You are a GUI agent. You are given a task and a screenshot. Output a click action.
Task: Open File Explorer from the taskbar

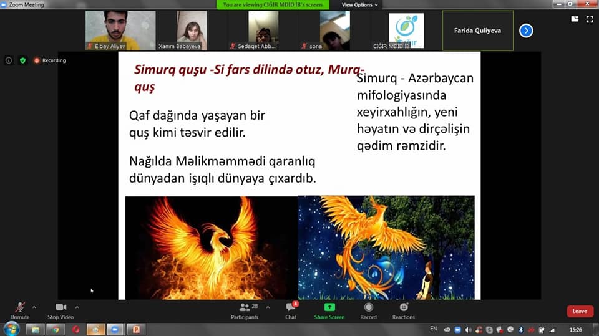click(36, 329)
